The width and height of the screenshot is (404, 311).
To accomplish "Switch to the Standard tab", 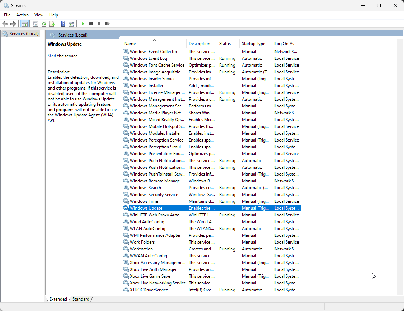I will [81, 299].
